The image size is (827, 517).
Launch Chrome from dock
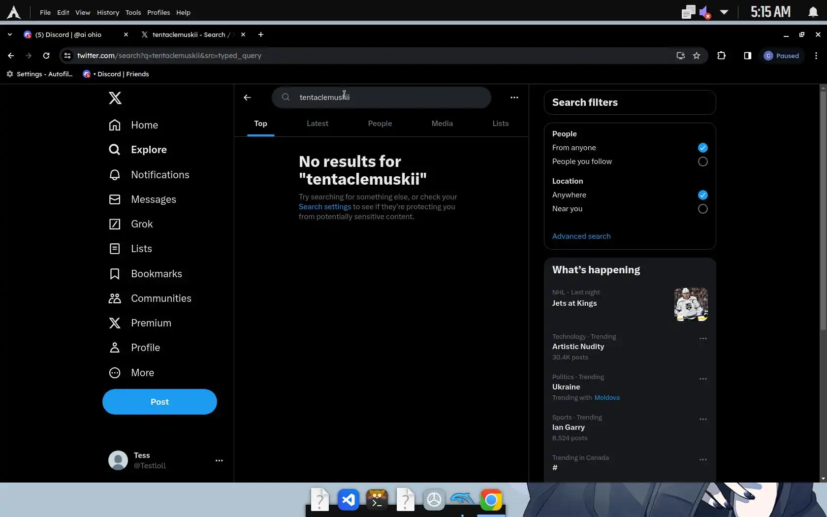point(491,500)
